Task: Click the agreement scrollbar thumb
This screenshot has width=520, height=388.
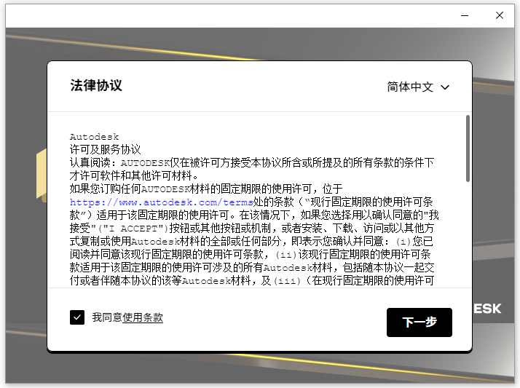Action: pos(467,148)
